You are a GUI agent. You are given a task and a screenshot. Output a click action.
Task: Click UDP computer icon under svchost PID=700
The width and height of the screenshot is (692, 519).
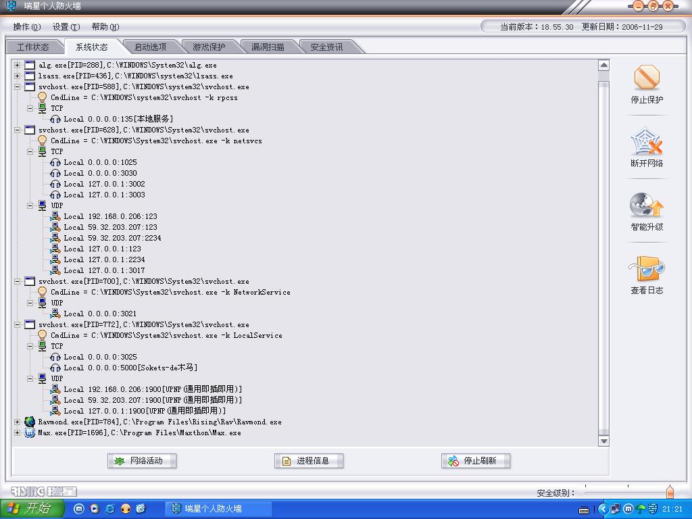click(43, 303)
